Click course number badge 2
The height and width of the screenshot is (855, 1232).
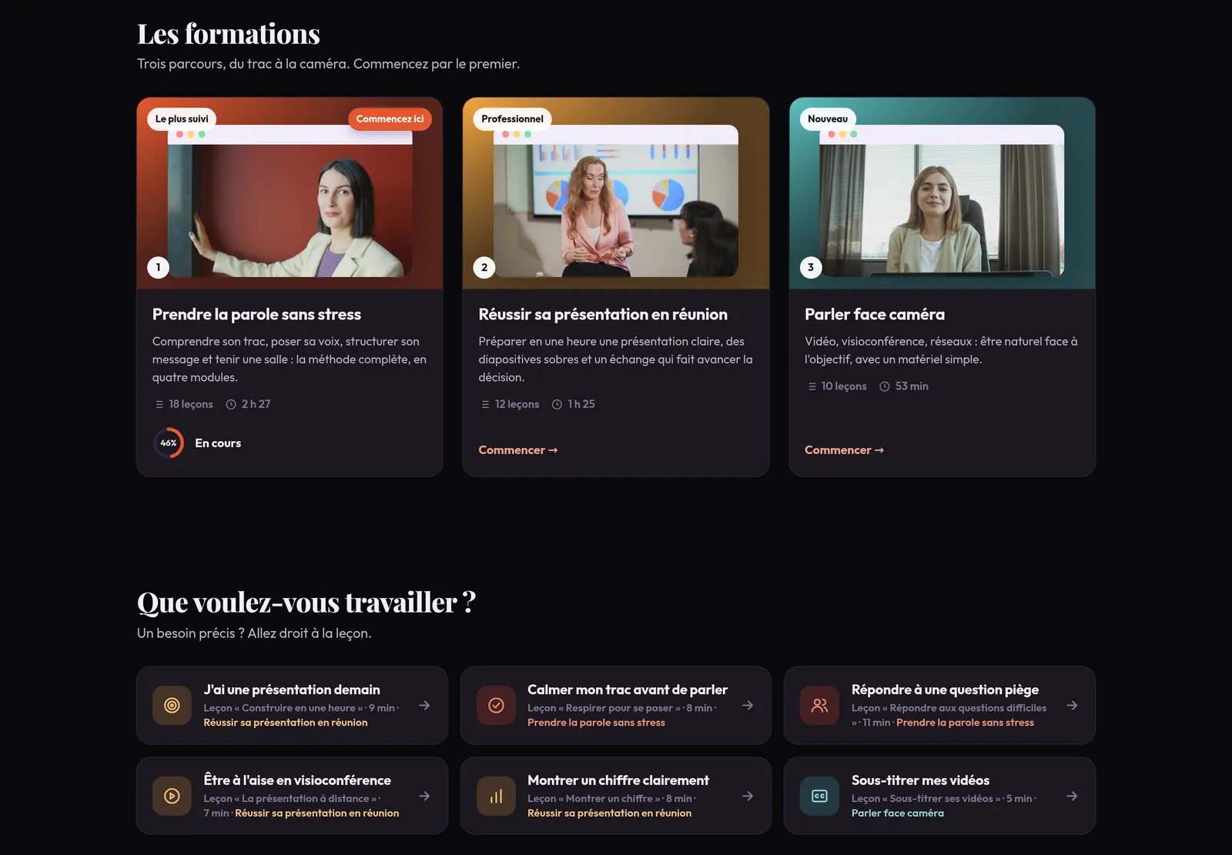(484, 268)
